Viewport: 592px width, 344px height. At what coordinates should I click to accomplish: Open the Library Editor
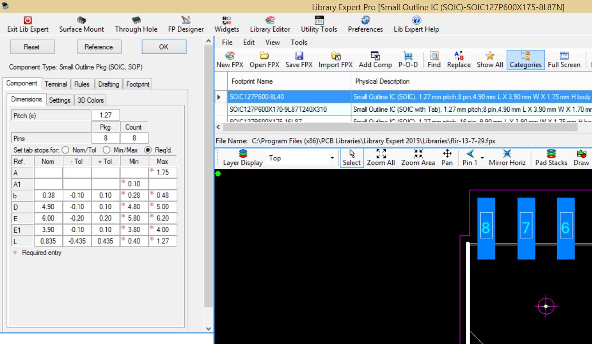(x=270, y=21)
